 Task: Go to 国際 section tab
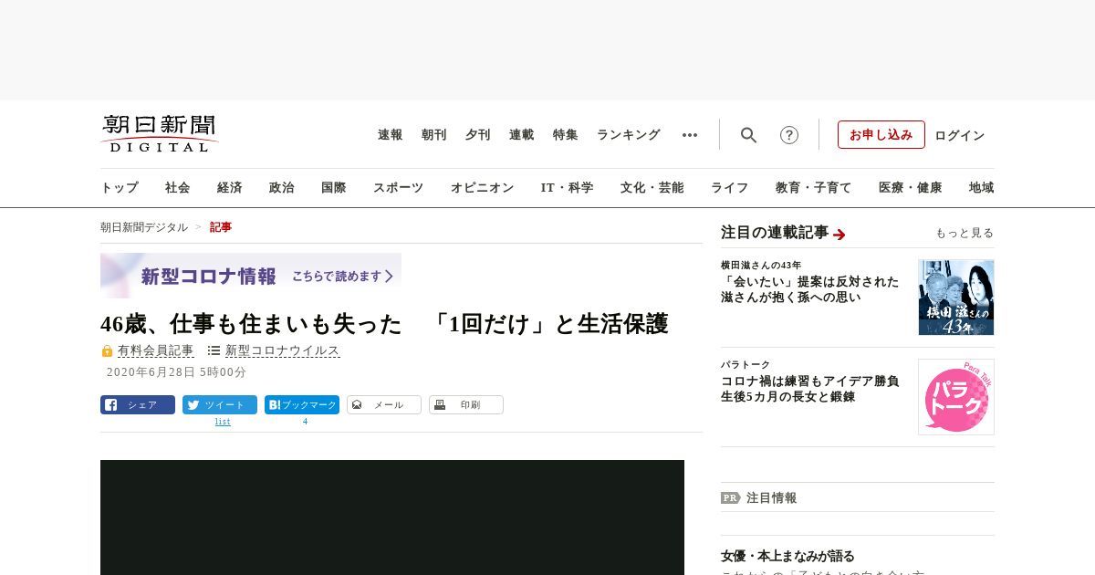334,188
